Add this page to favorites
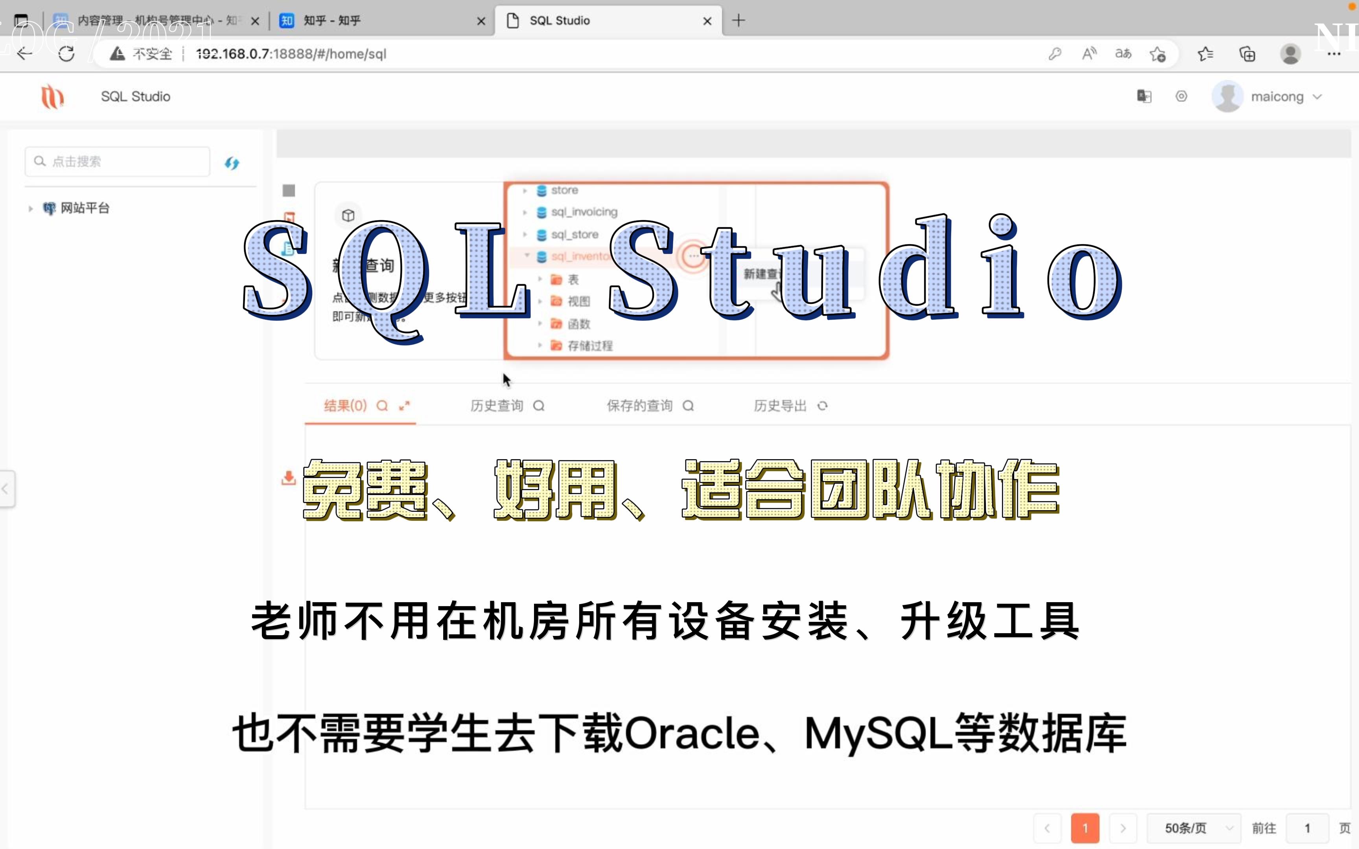Image resolution: width=1359 pixels, height=849 pixels. pos(1157,54)
